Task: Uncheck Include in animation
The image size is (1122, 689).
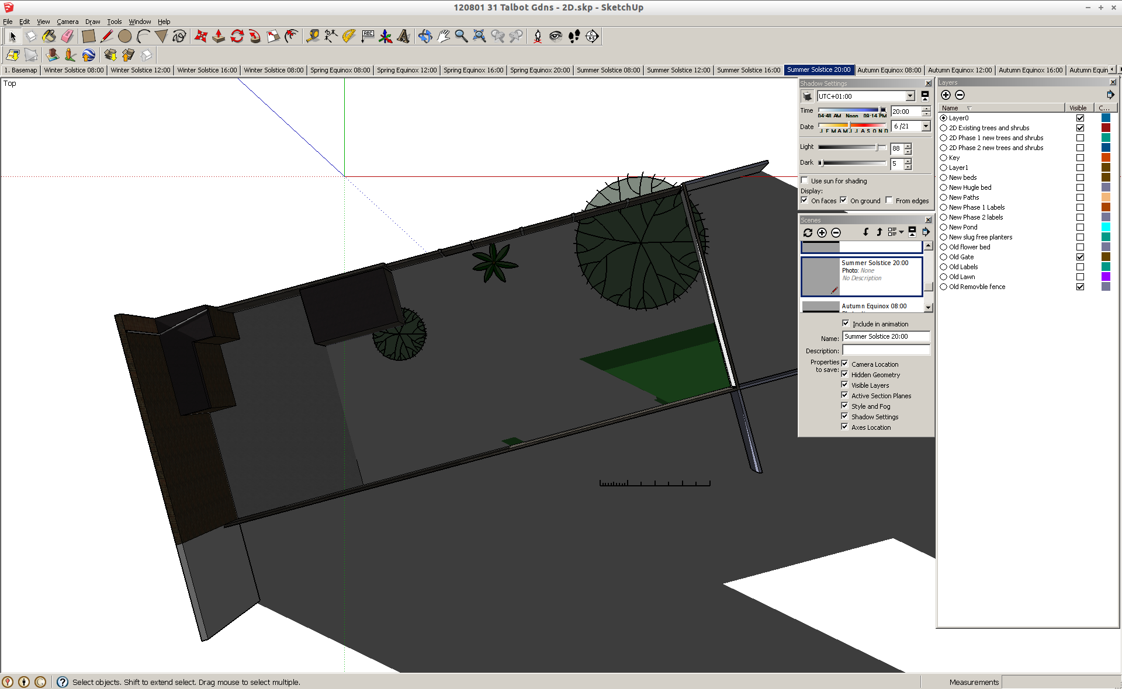Action: click(x=846, y=323)
